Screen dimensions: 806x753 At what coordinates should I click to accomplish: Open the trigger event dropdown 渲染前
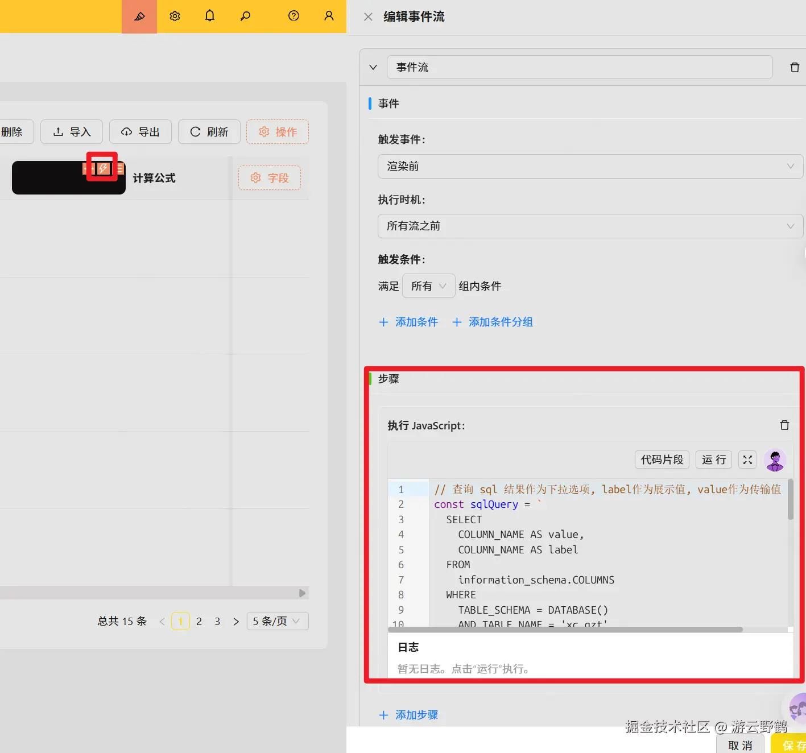[x=590, y=166]
